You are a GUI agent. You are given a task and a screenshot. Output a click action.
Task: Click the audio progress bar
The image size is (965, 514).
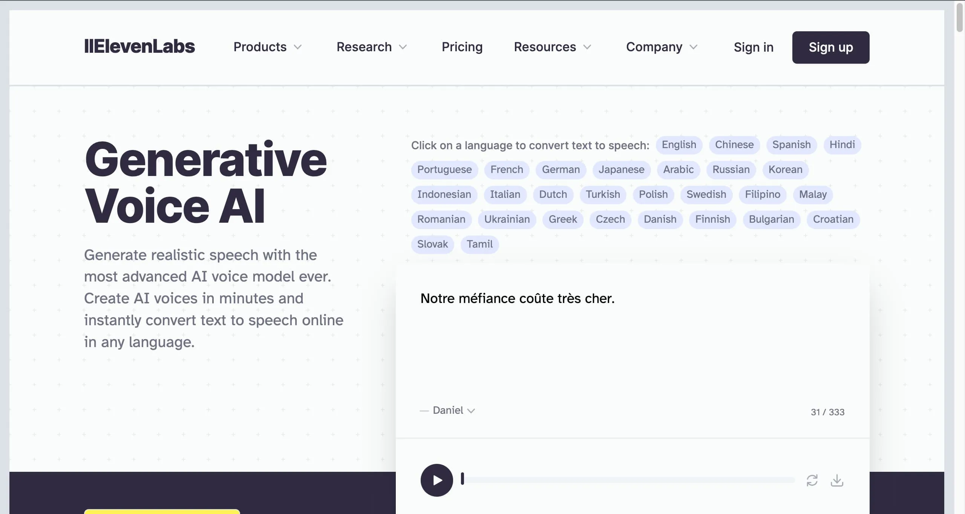[641, 480]
